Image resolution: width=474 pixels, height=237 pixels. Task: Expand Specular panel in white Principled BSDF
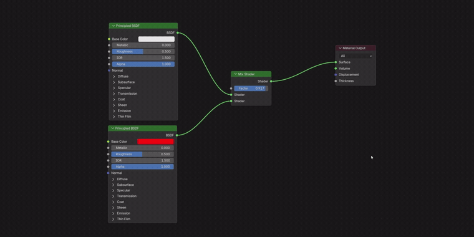tap(114, 88)
